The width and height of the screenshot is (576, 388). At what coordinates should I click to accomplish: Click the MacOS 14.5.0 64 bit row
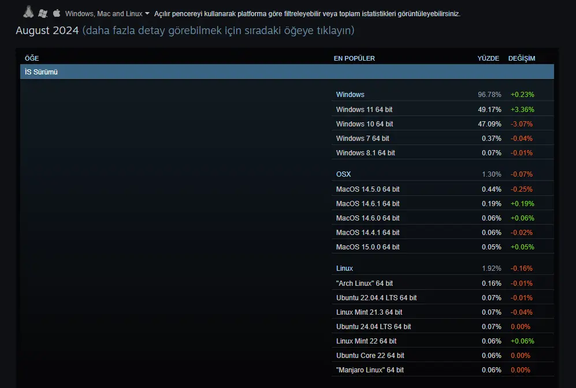(443, 189)
